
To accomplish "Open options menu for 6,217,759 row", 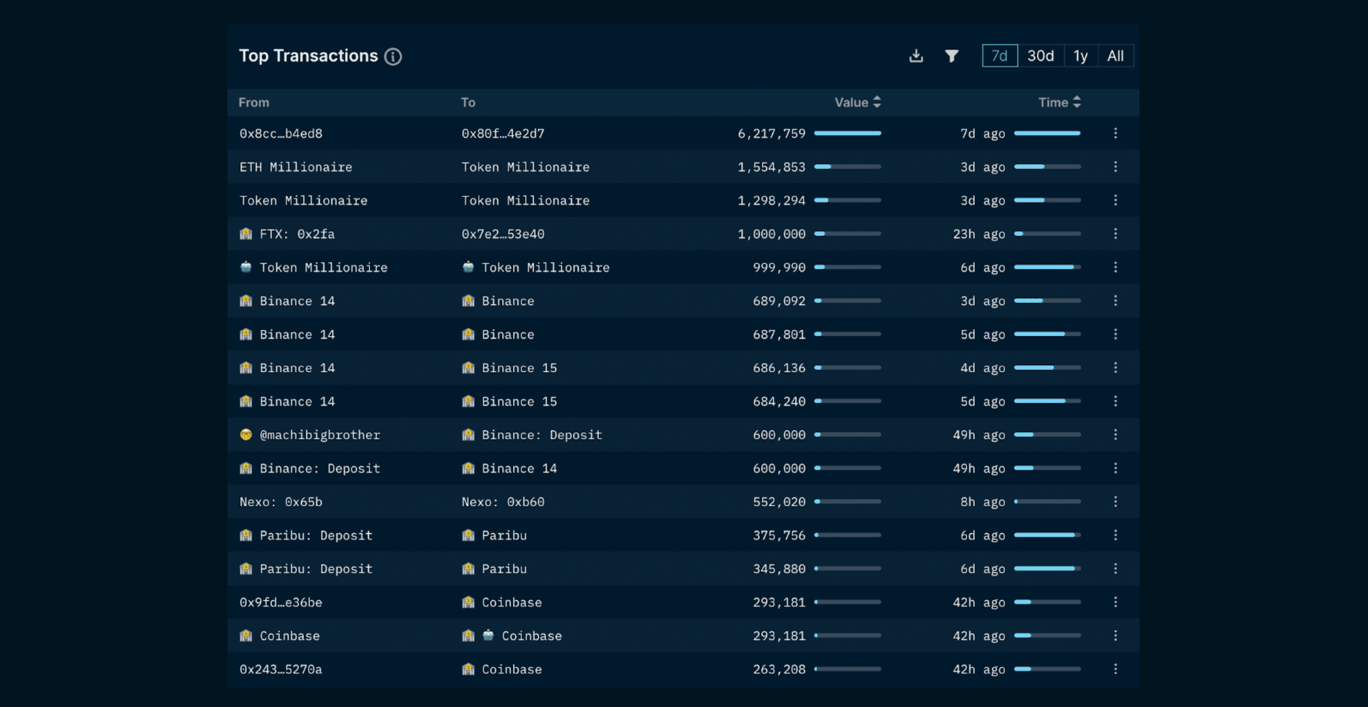I will (x=1115, y=133).
